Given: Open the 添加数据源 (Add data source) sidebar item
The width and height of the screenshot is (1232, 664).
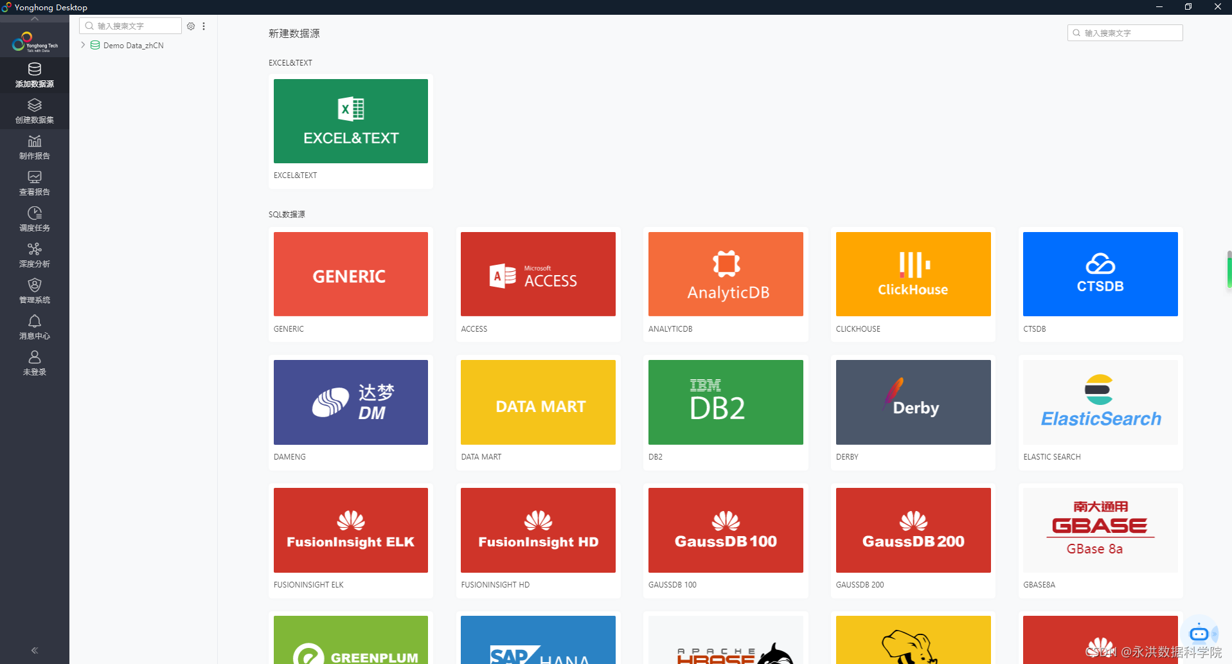Looking at the screenshot, I should 35,75.
